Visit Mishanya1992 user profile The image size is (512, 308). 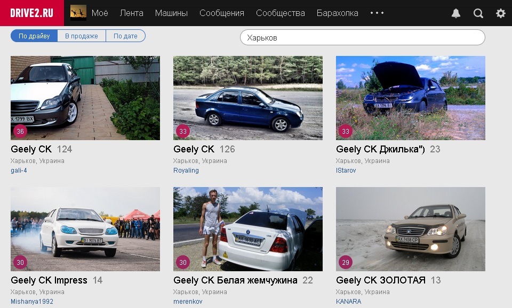point(32,302)
